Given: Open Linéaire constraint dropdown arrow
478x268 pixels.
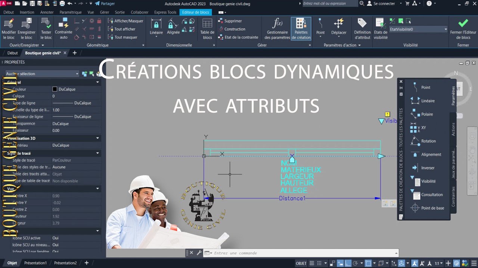Looking at the screenshot, I should (x=156, y=37).
